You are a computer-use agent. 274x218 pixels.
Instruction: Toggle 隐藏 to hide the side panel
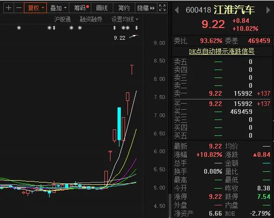click(143, 8)
